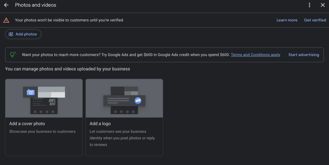Click the 'Photos and videos' header title
Viewport: 329px width, 165px height.
(x=35, y=5)
